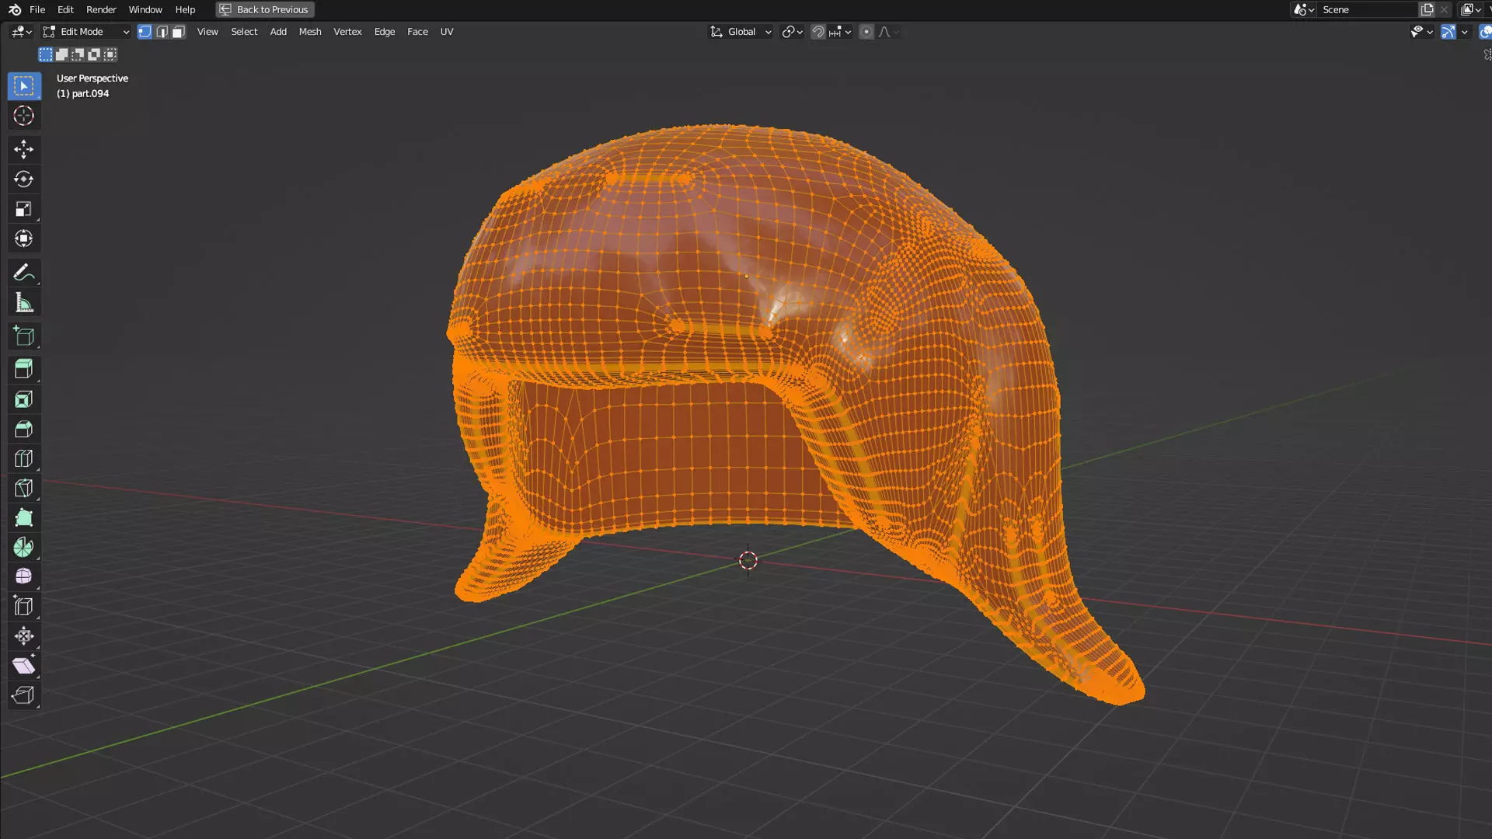1492x839 pixels.
Task: Toggle snapping magnet icon
Action: pos(818,32)
